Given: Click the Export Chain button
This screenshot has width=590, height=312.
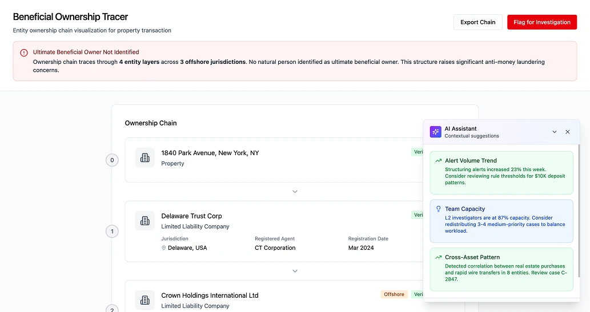Looking at the screenshot, I should click(x=477, y=22).
